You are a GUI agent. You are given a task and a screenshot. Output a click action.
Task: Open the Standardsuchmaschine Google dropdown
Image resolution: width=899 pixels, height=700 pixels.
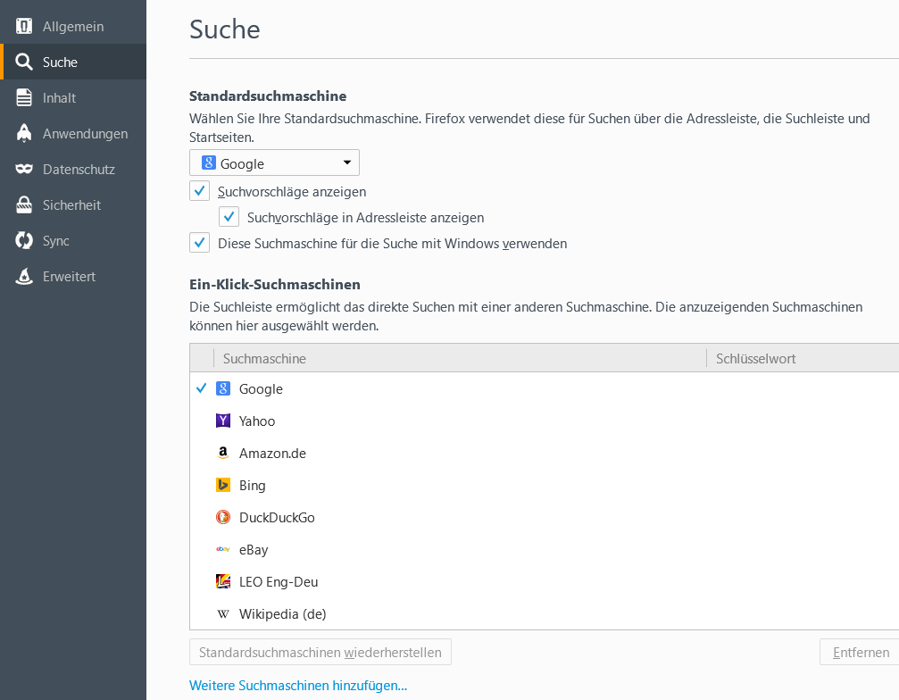point(274,163)
